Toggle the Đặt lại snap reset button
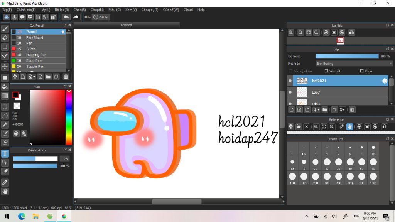 pos(101,17)
